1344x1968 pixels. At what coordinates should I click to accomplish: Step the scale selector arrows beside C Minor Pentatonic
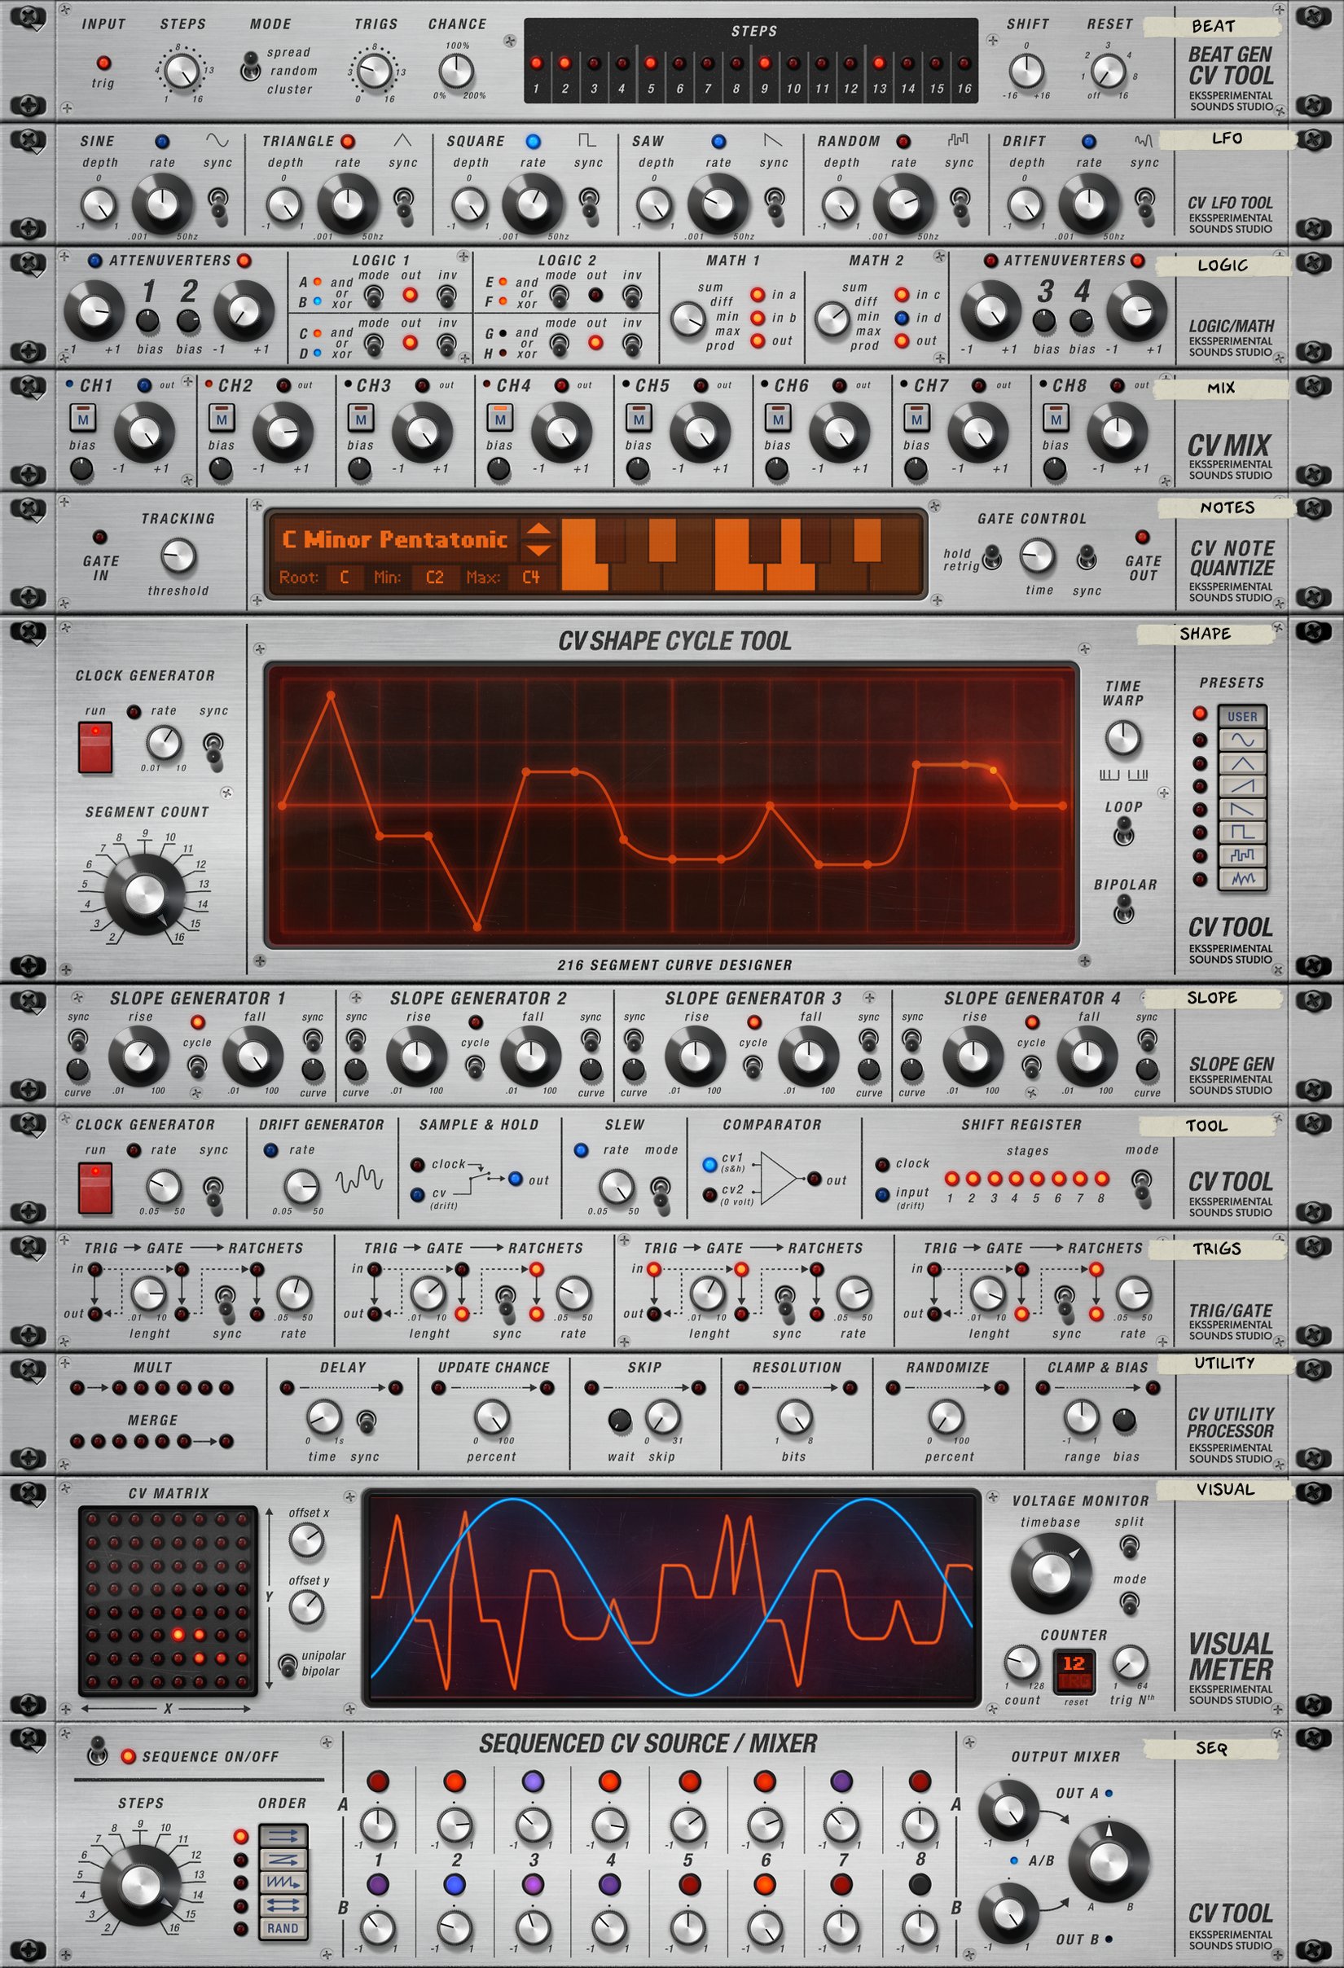[538, 539]
